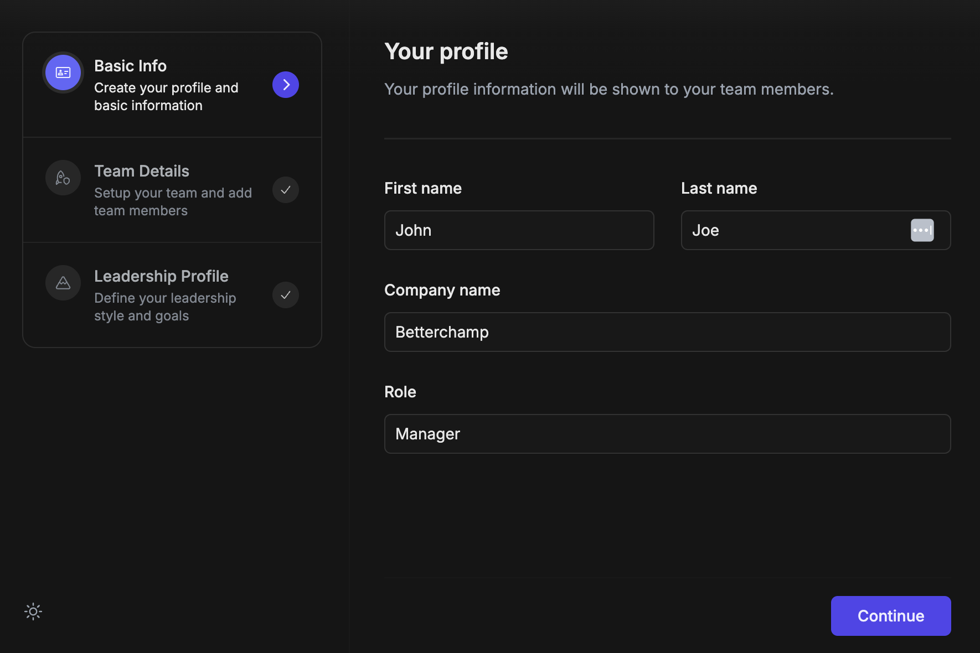This screenshot has height=653, width=980.
Task: Switch to the Team Details step title
Action: click(x=142, y=171)
